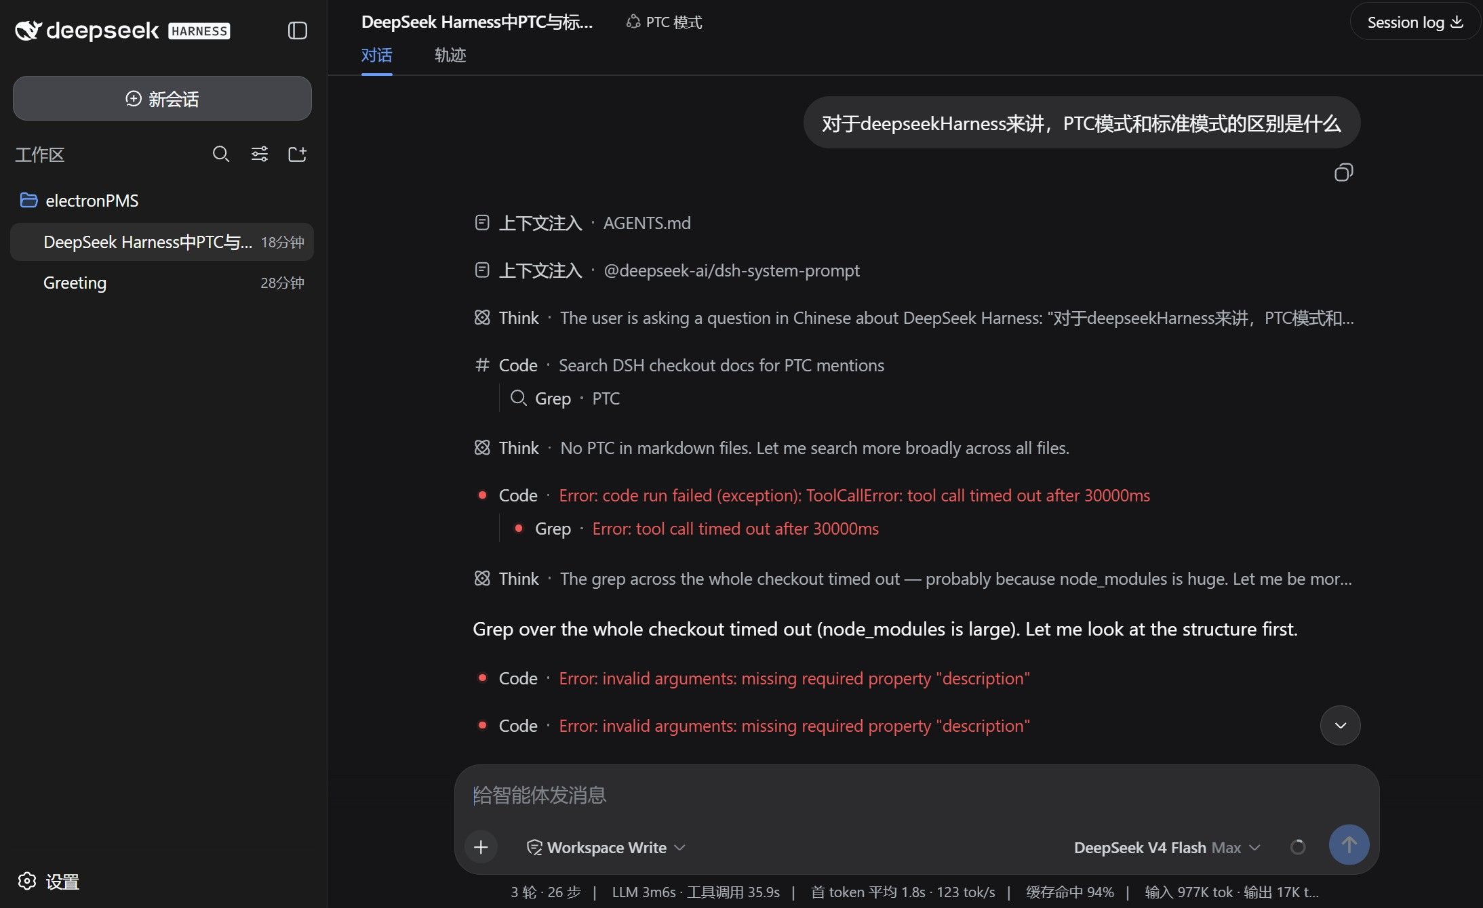Open the Grep PTC tool call
Screen dimensions: 1483x908
565,398
